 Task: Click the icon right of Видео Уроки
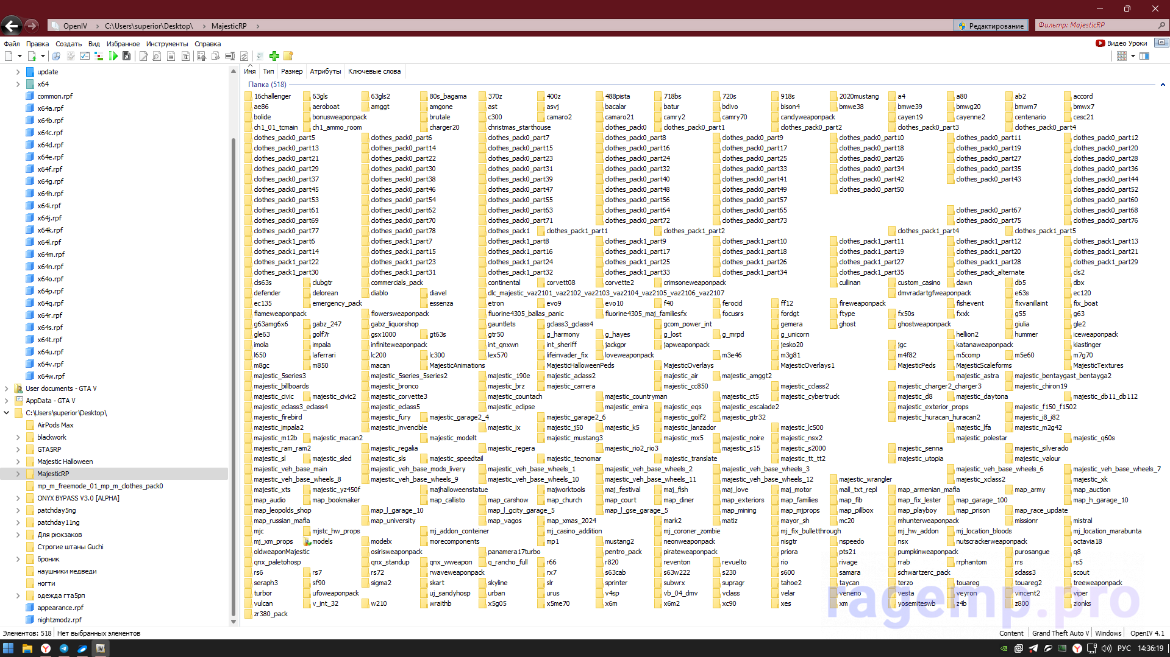pyautogui.click(x=1161, y=43)
